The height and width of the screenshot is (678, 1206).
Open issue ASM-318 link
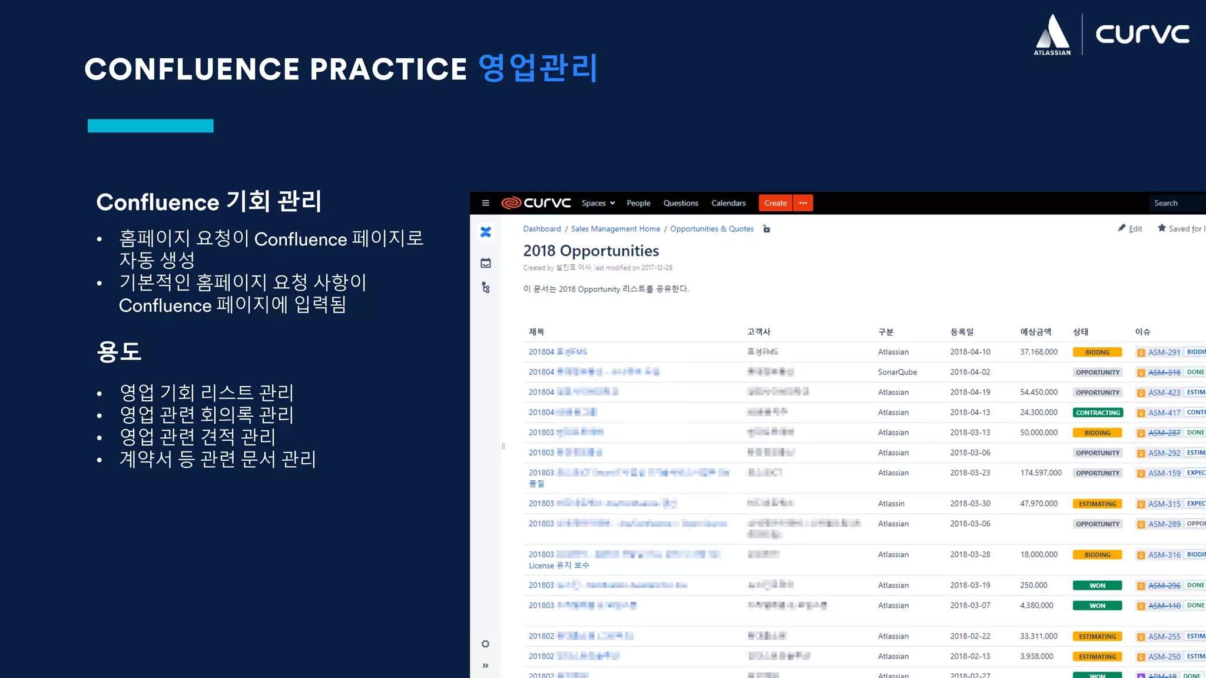coord(1164,373)
